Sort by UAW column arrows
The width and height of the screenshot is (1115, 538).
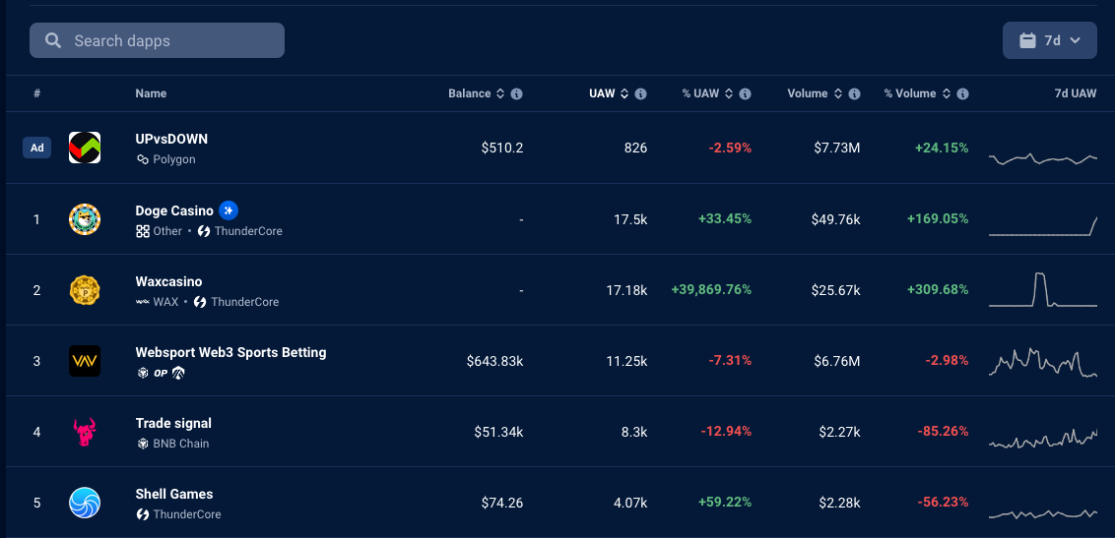click(x=624, y=93)
